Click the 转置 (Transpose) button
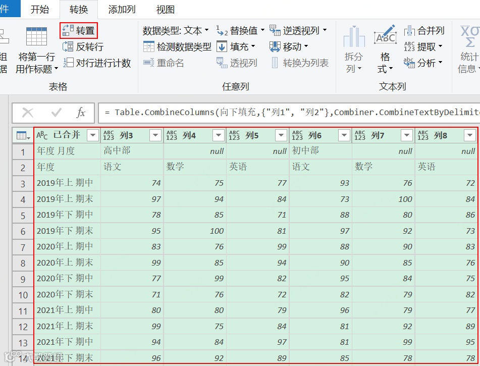This screenshot has width=480, height=366. pyautogui.click(x=79, y=30)
